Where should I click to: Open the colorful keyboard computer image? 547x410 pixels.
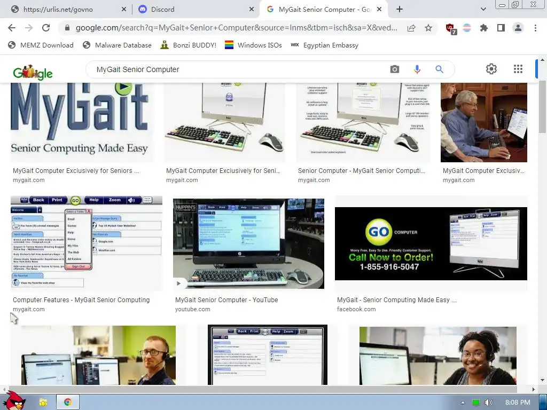[224, 122]
